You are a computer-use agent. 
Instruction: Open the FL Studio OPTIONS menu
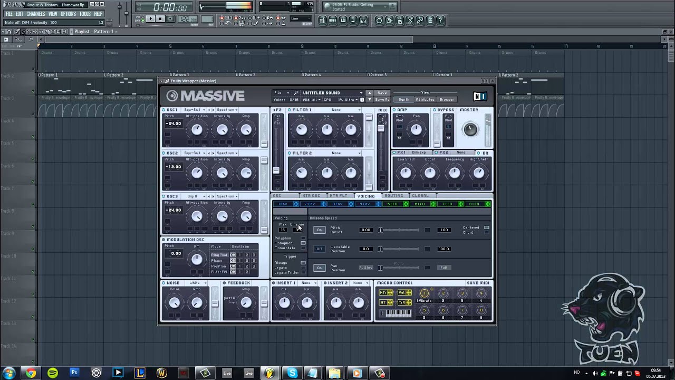[68, 14]
